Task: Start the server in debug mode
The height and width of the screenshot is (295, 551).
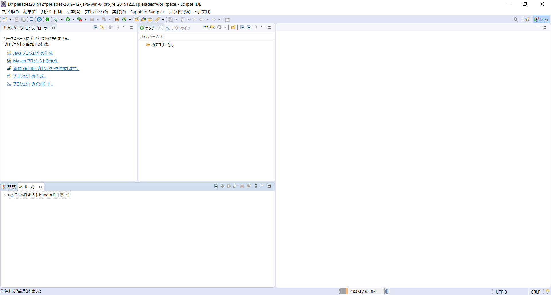Action: (x=222, y=186)
